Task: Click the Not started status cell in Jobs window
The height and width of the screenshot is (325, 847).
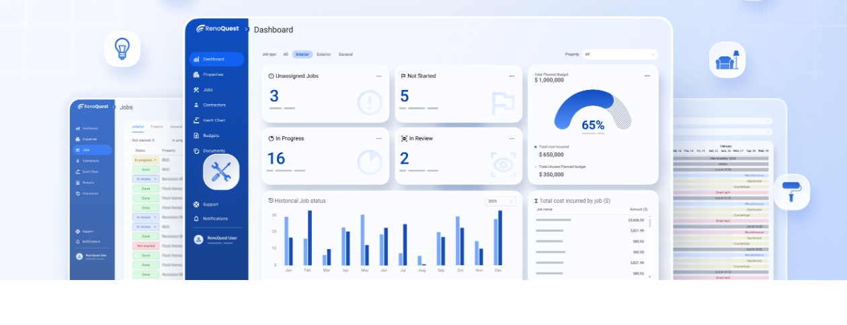Action: 146,246
